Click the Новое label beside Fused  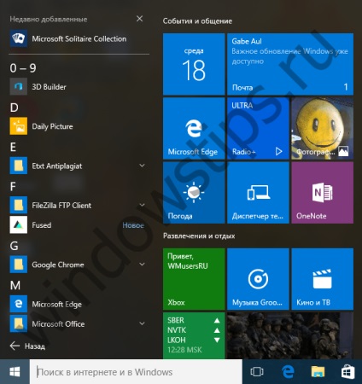click(x=133, y=225)
